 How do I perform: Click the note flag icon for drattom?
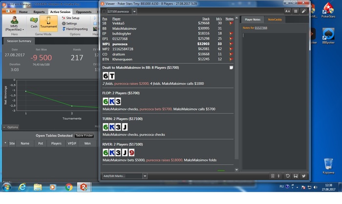231,54
